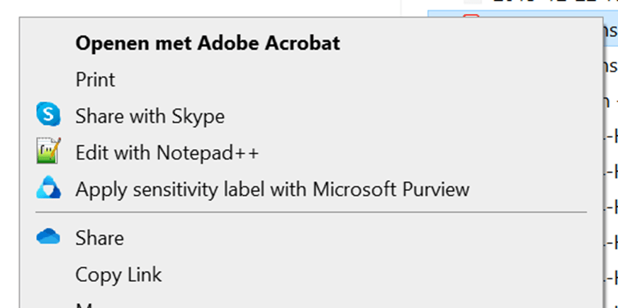
Task: Pick the Share with Skype entry
Action: pyautogui.click(x=150, y=116)
